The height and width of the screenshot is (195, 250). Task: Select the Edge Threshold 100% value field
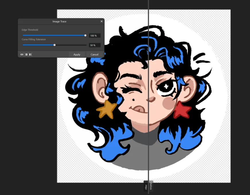(95, 35)
